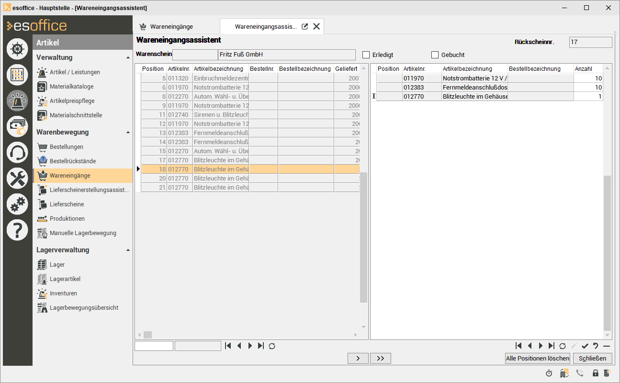Screen dimensions: 620x383
Task: Enable the Gebucht checkbox
Action: tap(435, 55)
